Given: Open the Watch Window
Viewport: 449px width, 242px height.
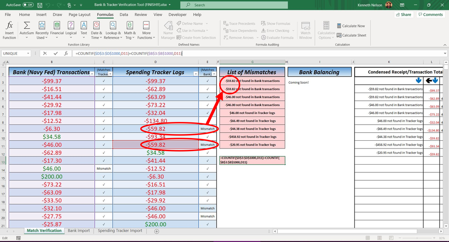Looking at the screenshot, I should 306,30.
